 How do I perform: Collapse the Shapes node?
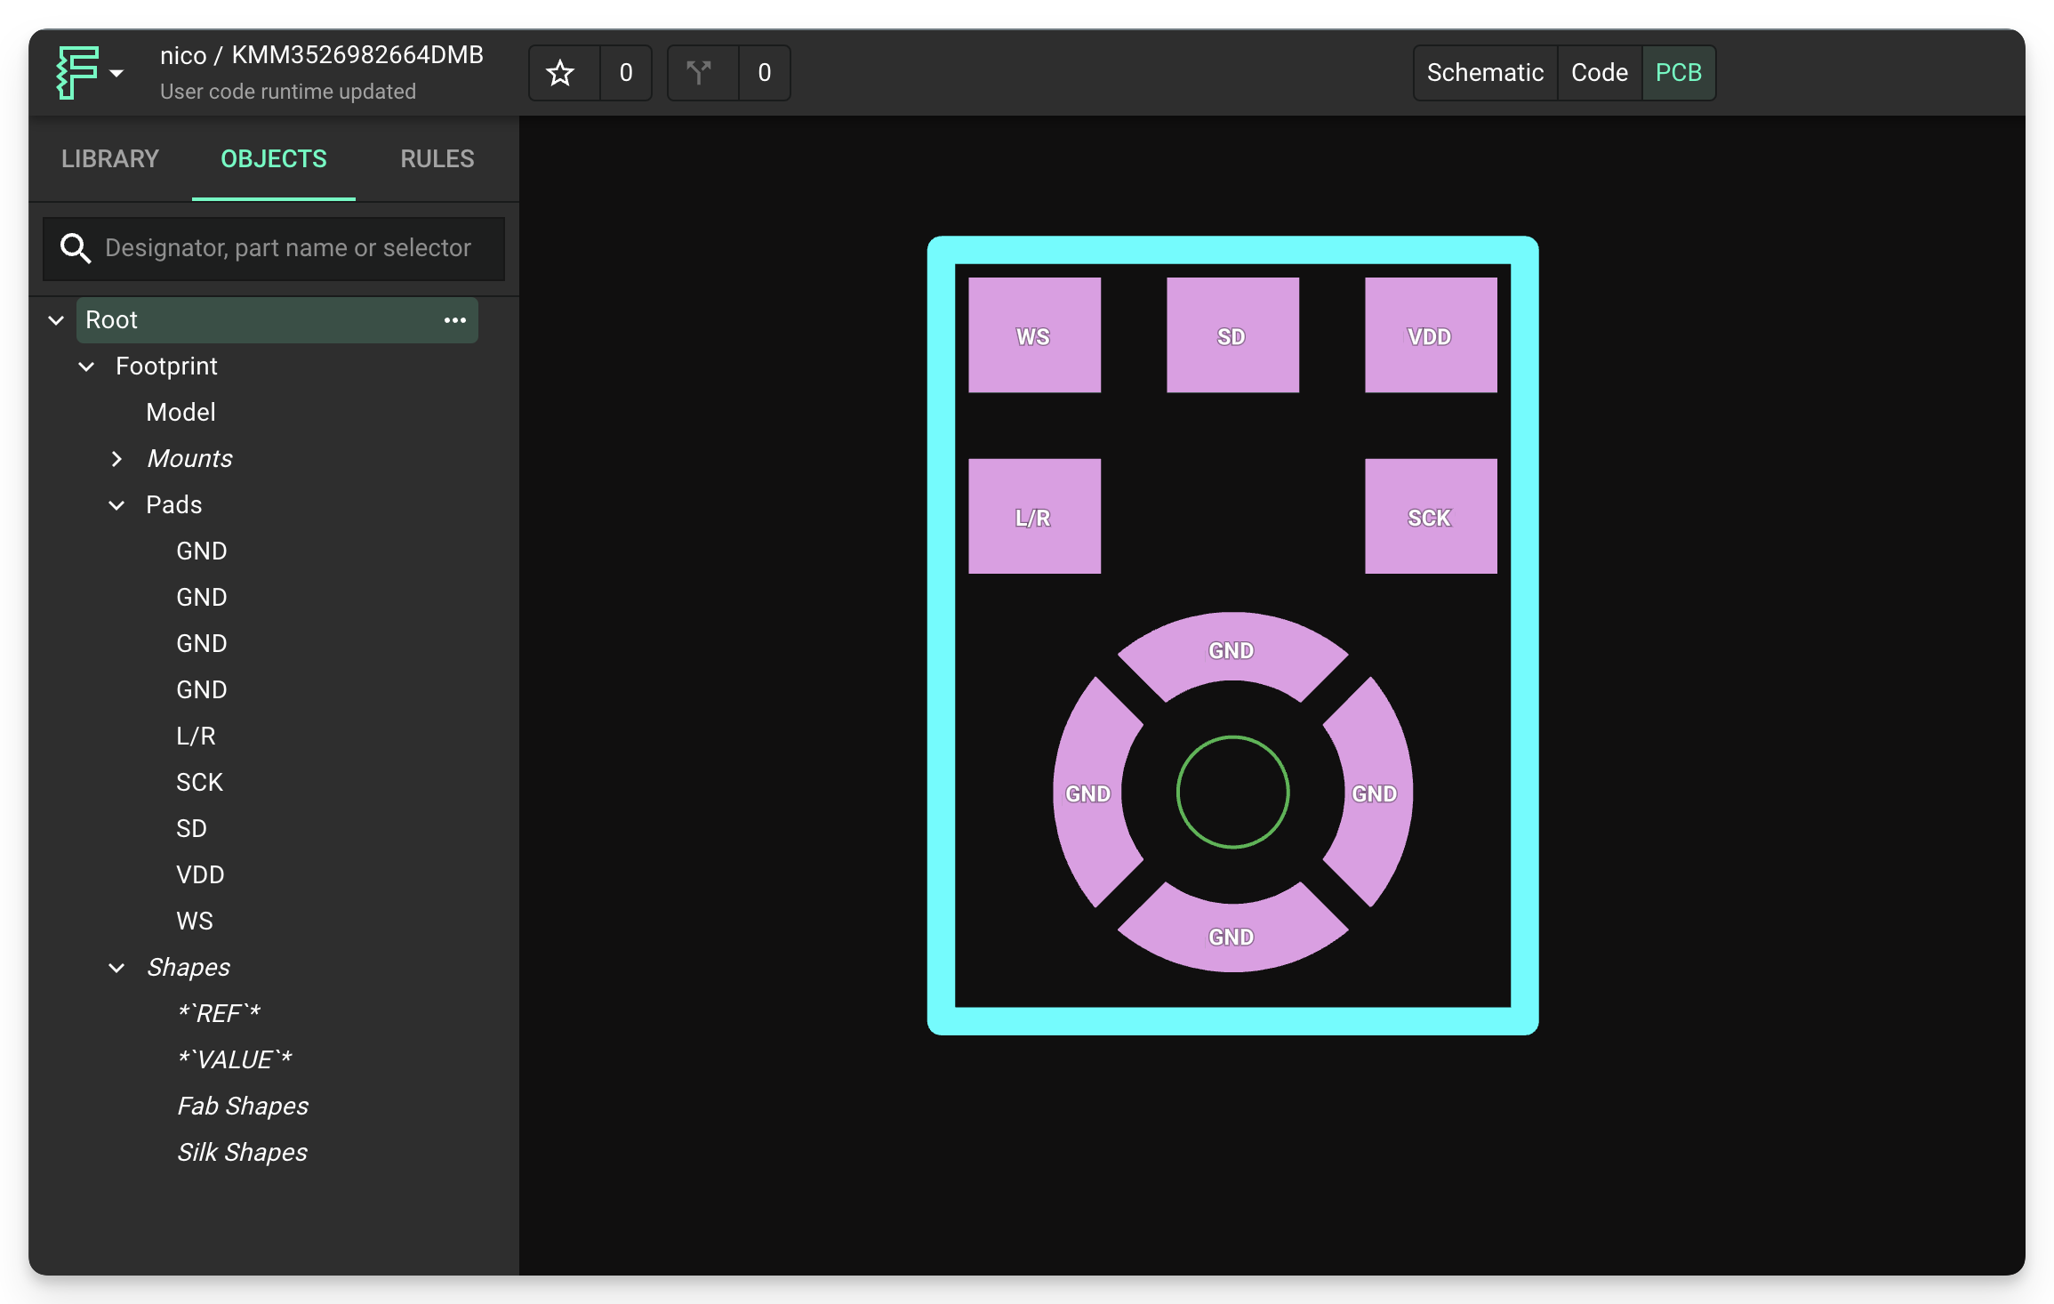[118, 967]
